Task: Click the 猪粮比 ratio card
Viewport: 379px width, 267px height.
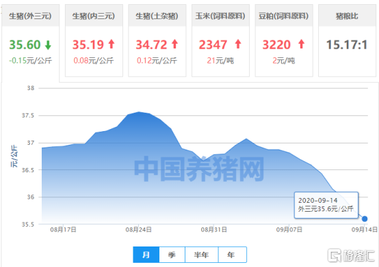Action: pyautogui.click(x=347, y=40)
